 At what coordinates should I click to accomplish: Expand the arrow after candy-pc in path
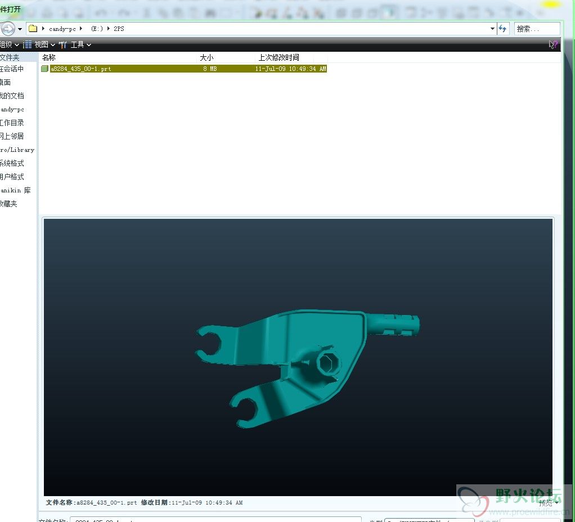[80, 29]
